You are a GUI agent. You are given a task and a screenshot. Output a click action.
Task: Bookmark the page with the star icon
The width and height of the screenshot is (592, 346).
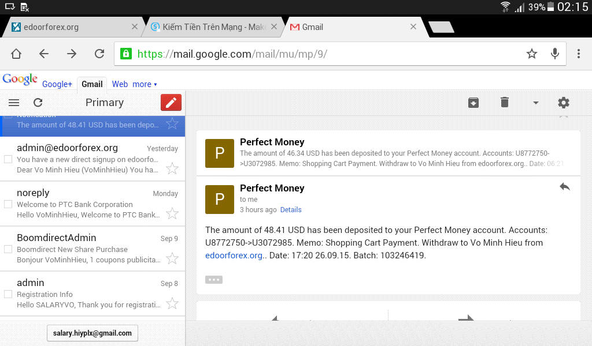(x=531, y=53)
